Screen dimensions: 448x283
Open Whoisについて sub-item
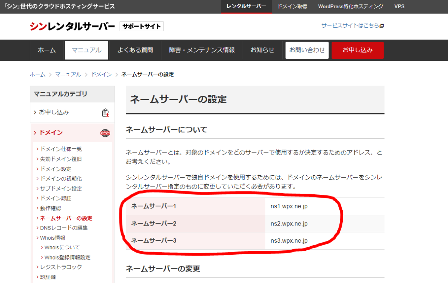[x=62, y=247]
